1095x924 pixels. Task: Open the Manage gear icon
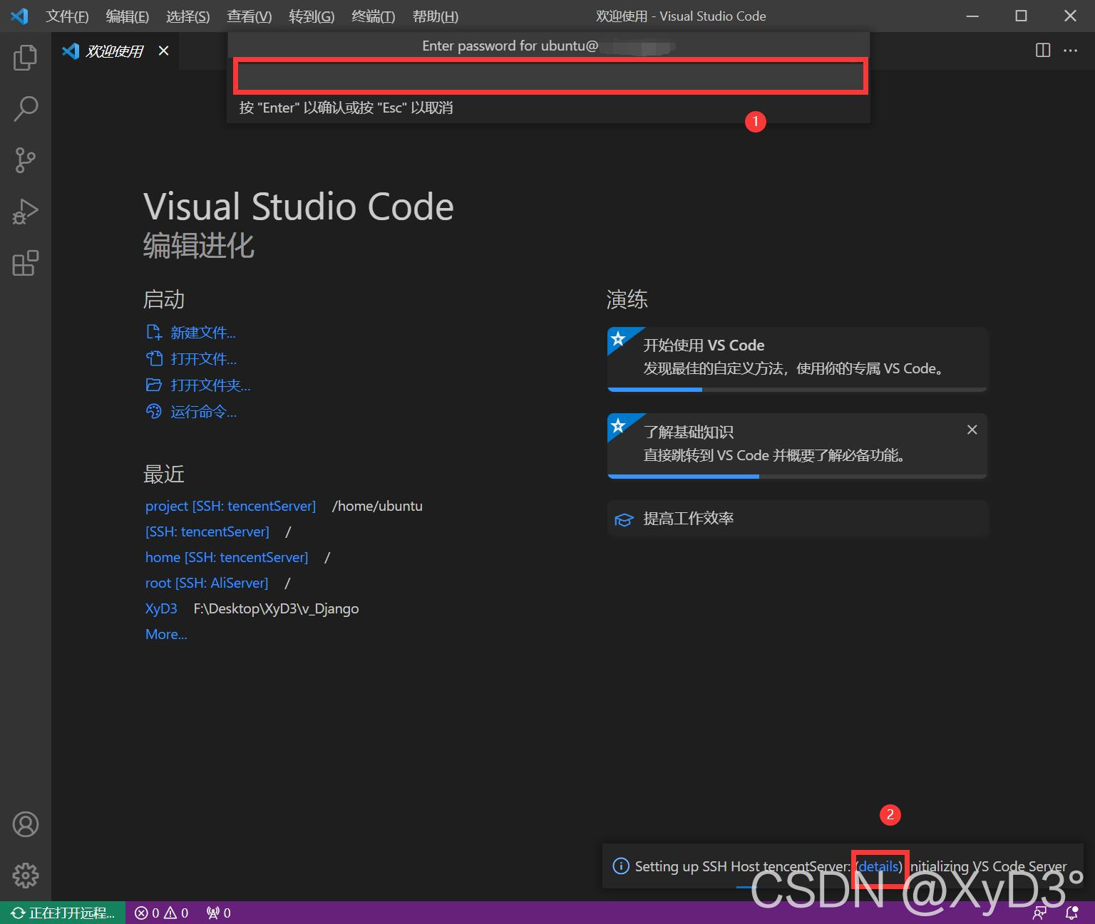click(x=25, y=876)
